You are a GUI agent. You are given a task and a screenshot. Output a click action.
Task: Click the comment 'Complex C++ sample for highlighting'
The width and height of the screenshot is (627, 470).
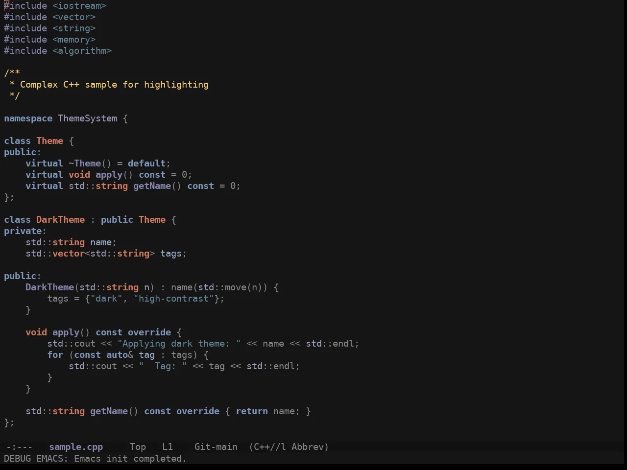pyautogui.click(x=114, y=85)
